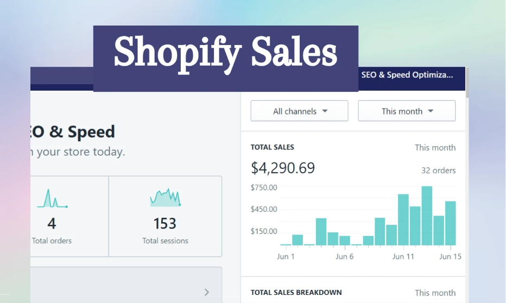Click the tallest bar in the sales chart

tap(427, 216)
